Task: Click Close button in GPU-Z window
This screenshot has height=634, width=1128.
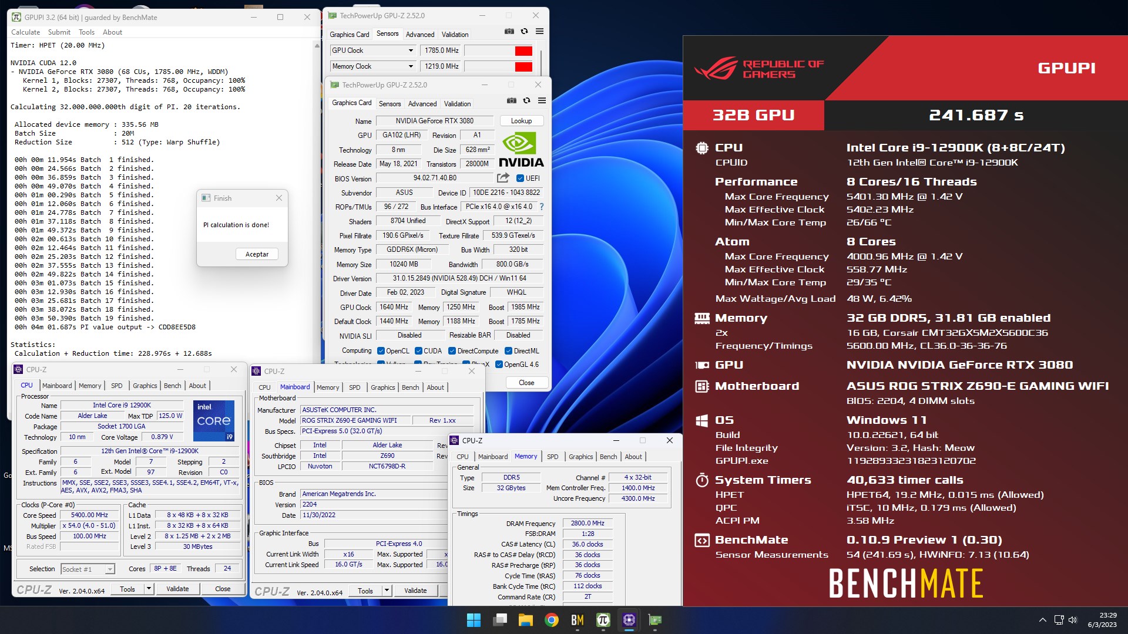Action: pos(526,383)
